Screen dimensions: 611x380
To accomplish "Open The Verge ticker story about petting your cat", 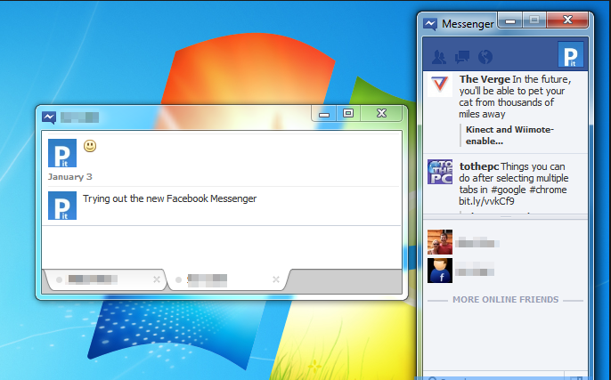I will click(515, 96).
